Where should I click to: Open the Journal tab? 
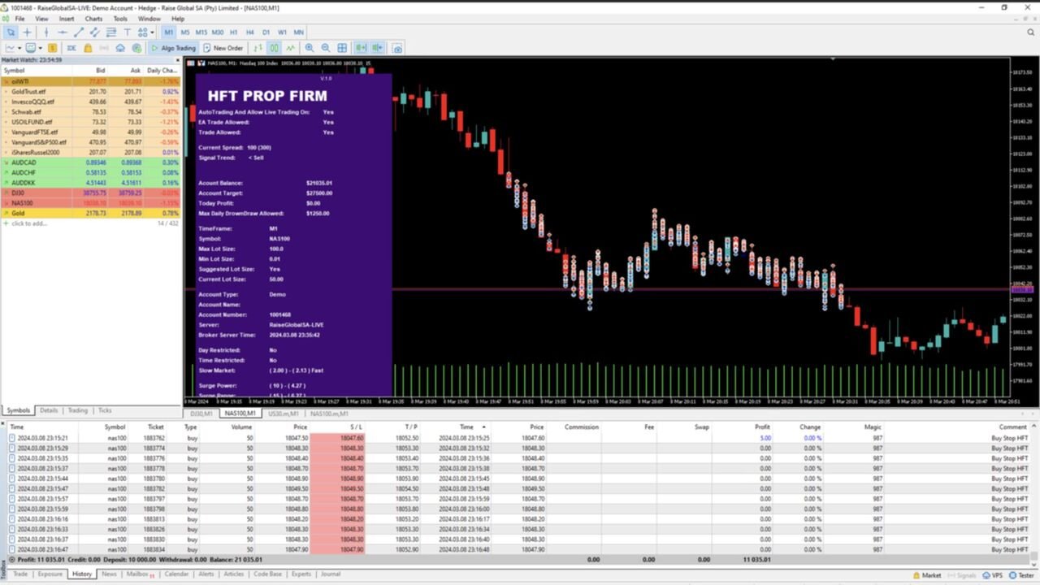pos(331,574)
